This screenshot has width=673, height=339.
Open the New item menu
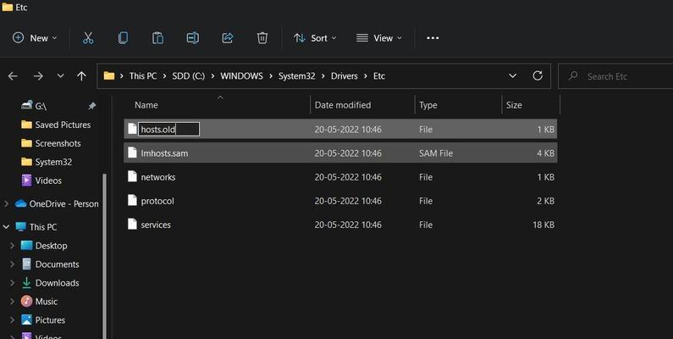click(35, 38)
